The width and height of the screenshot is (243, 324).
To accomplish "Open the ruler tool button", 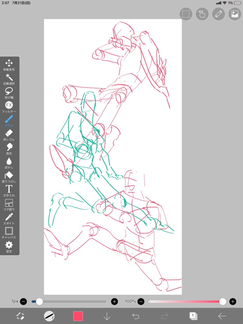I will pyautogui.click(x=218, y=14).
